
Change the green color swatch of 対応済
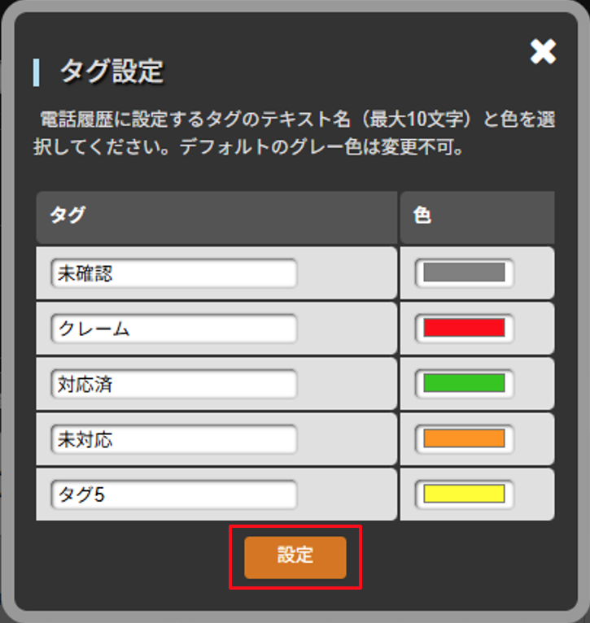pos(465,383)
